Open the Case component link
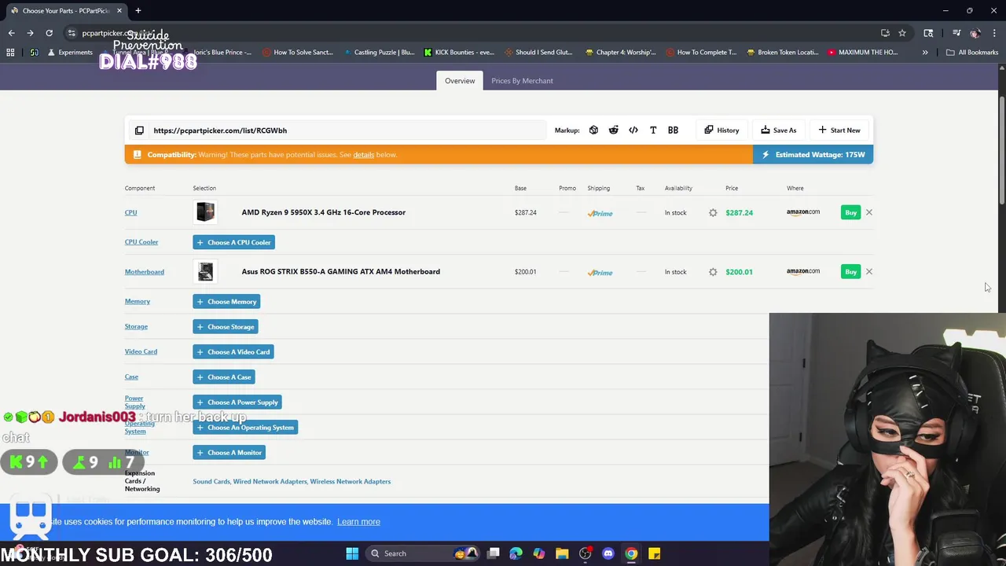Viewport: 1006px width, 566px height. 131,377
